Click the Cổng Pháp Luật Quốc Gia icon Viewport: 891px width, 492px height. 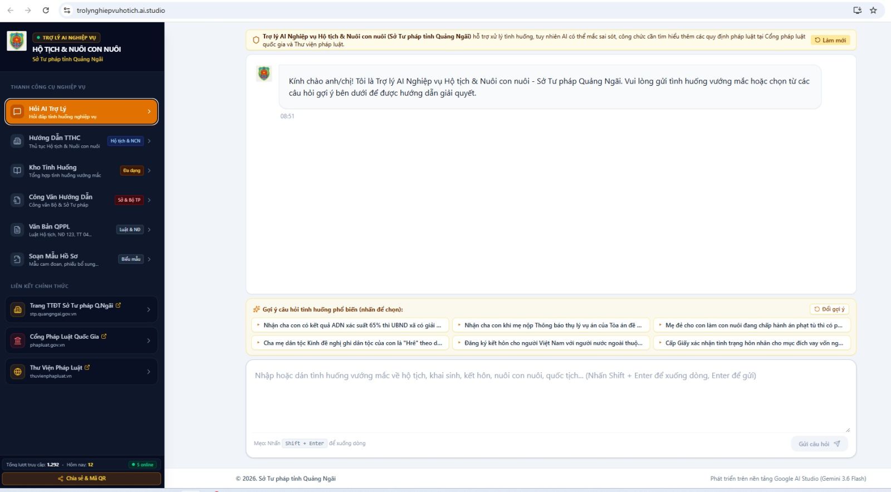[18, 340]
